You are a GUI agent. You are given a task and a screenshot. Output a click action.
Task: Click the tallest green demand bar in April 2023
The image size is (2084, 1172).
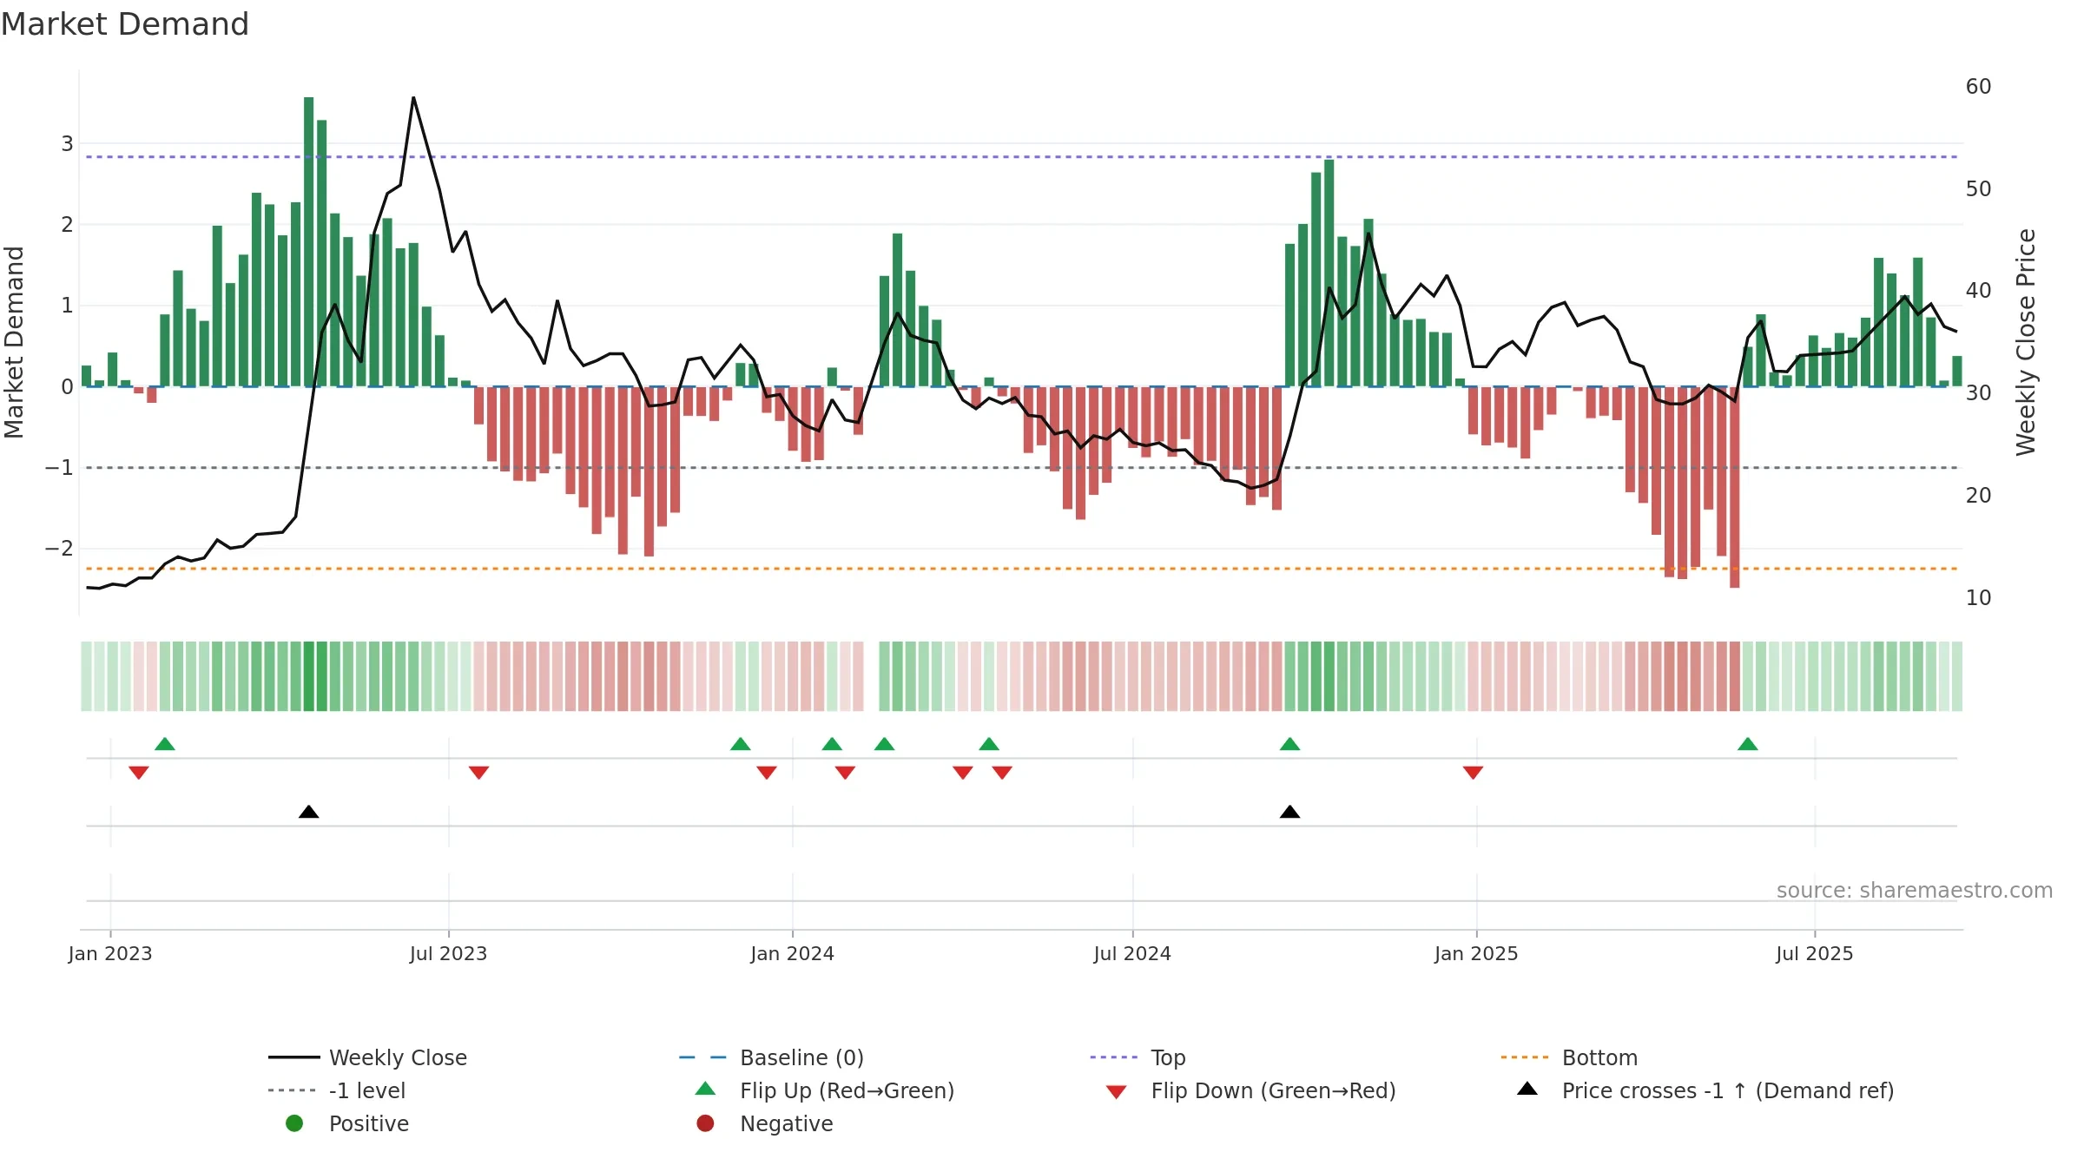point(309,242)
